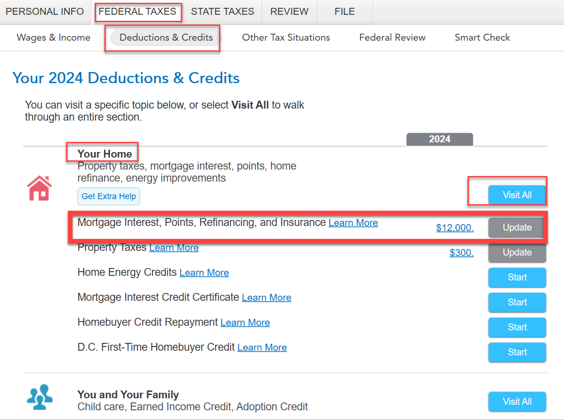Viewport: 564px width, 420px height.
Task: Select Deductions & Credits subtab
Action: tap(166, 37)
